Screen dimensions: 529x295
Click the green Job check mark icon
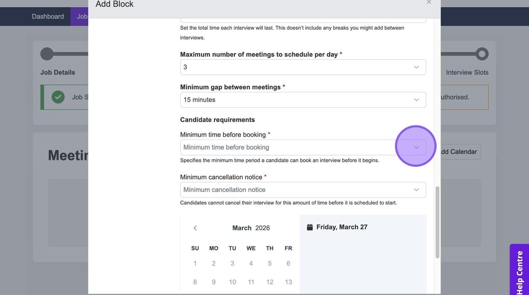[58, 97]
